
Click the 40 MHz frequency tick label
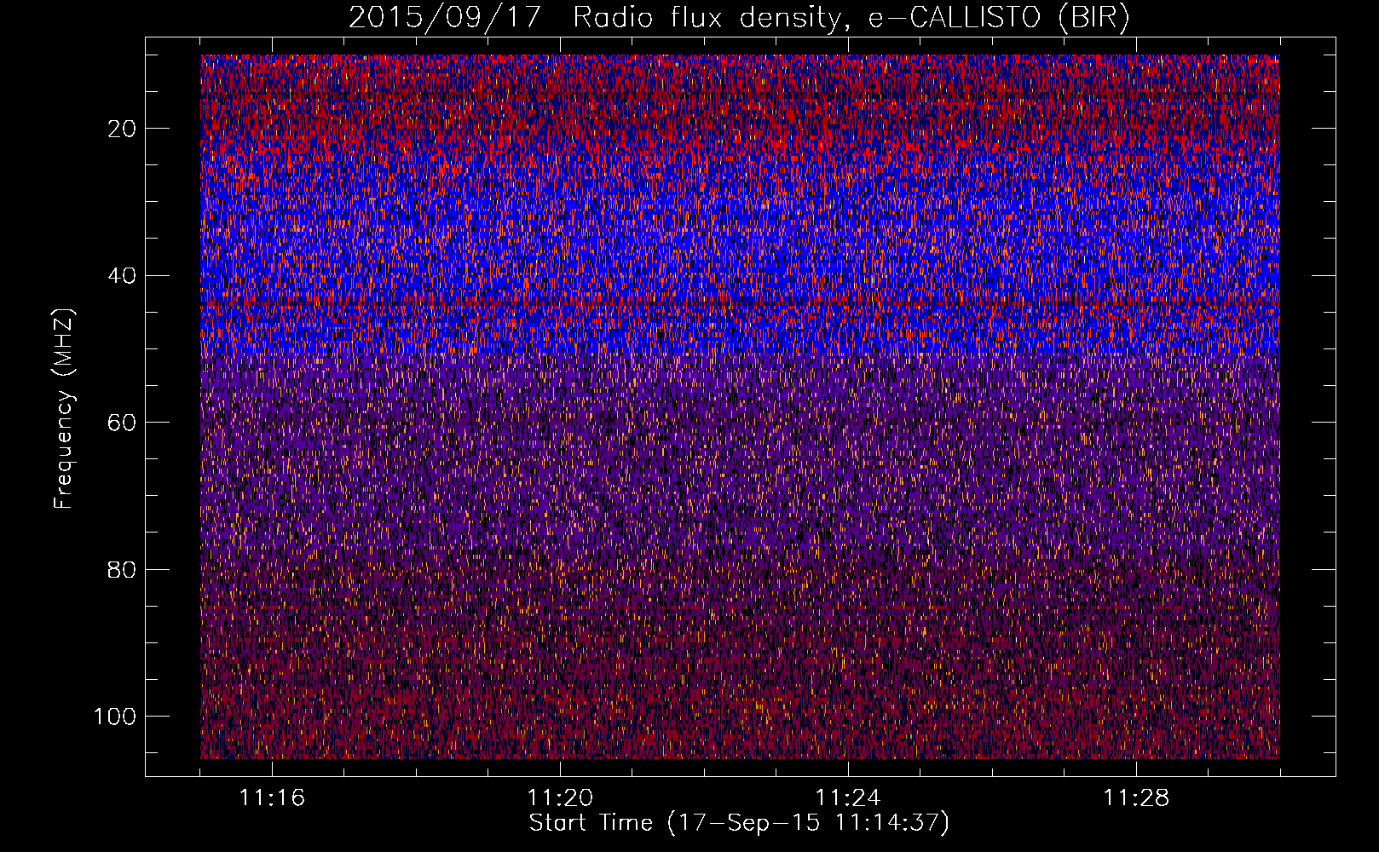[123, 276]
